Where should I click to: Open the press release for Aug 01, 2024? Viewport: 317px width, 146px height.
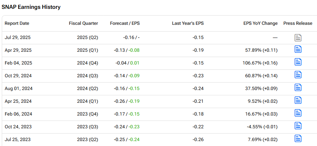click(x=298, y=88)
